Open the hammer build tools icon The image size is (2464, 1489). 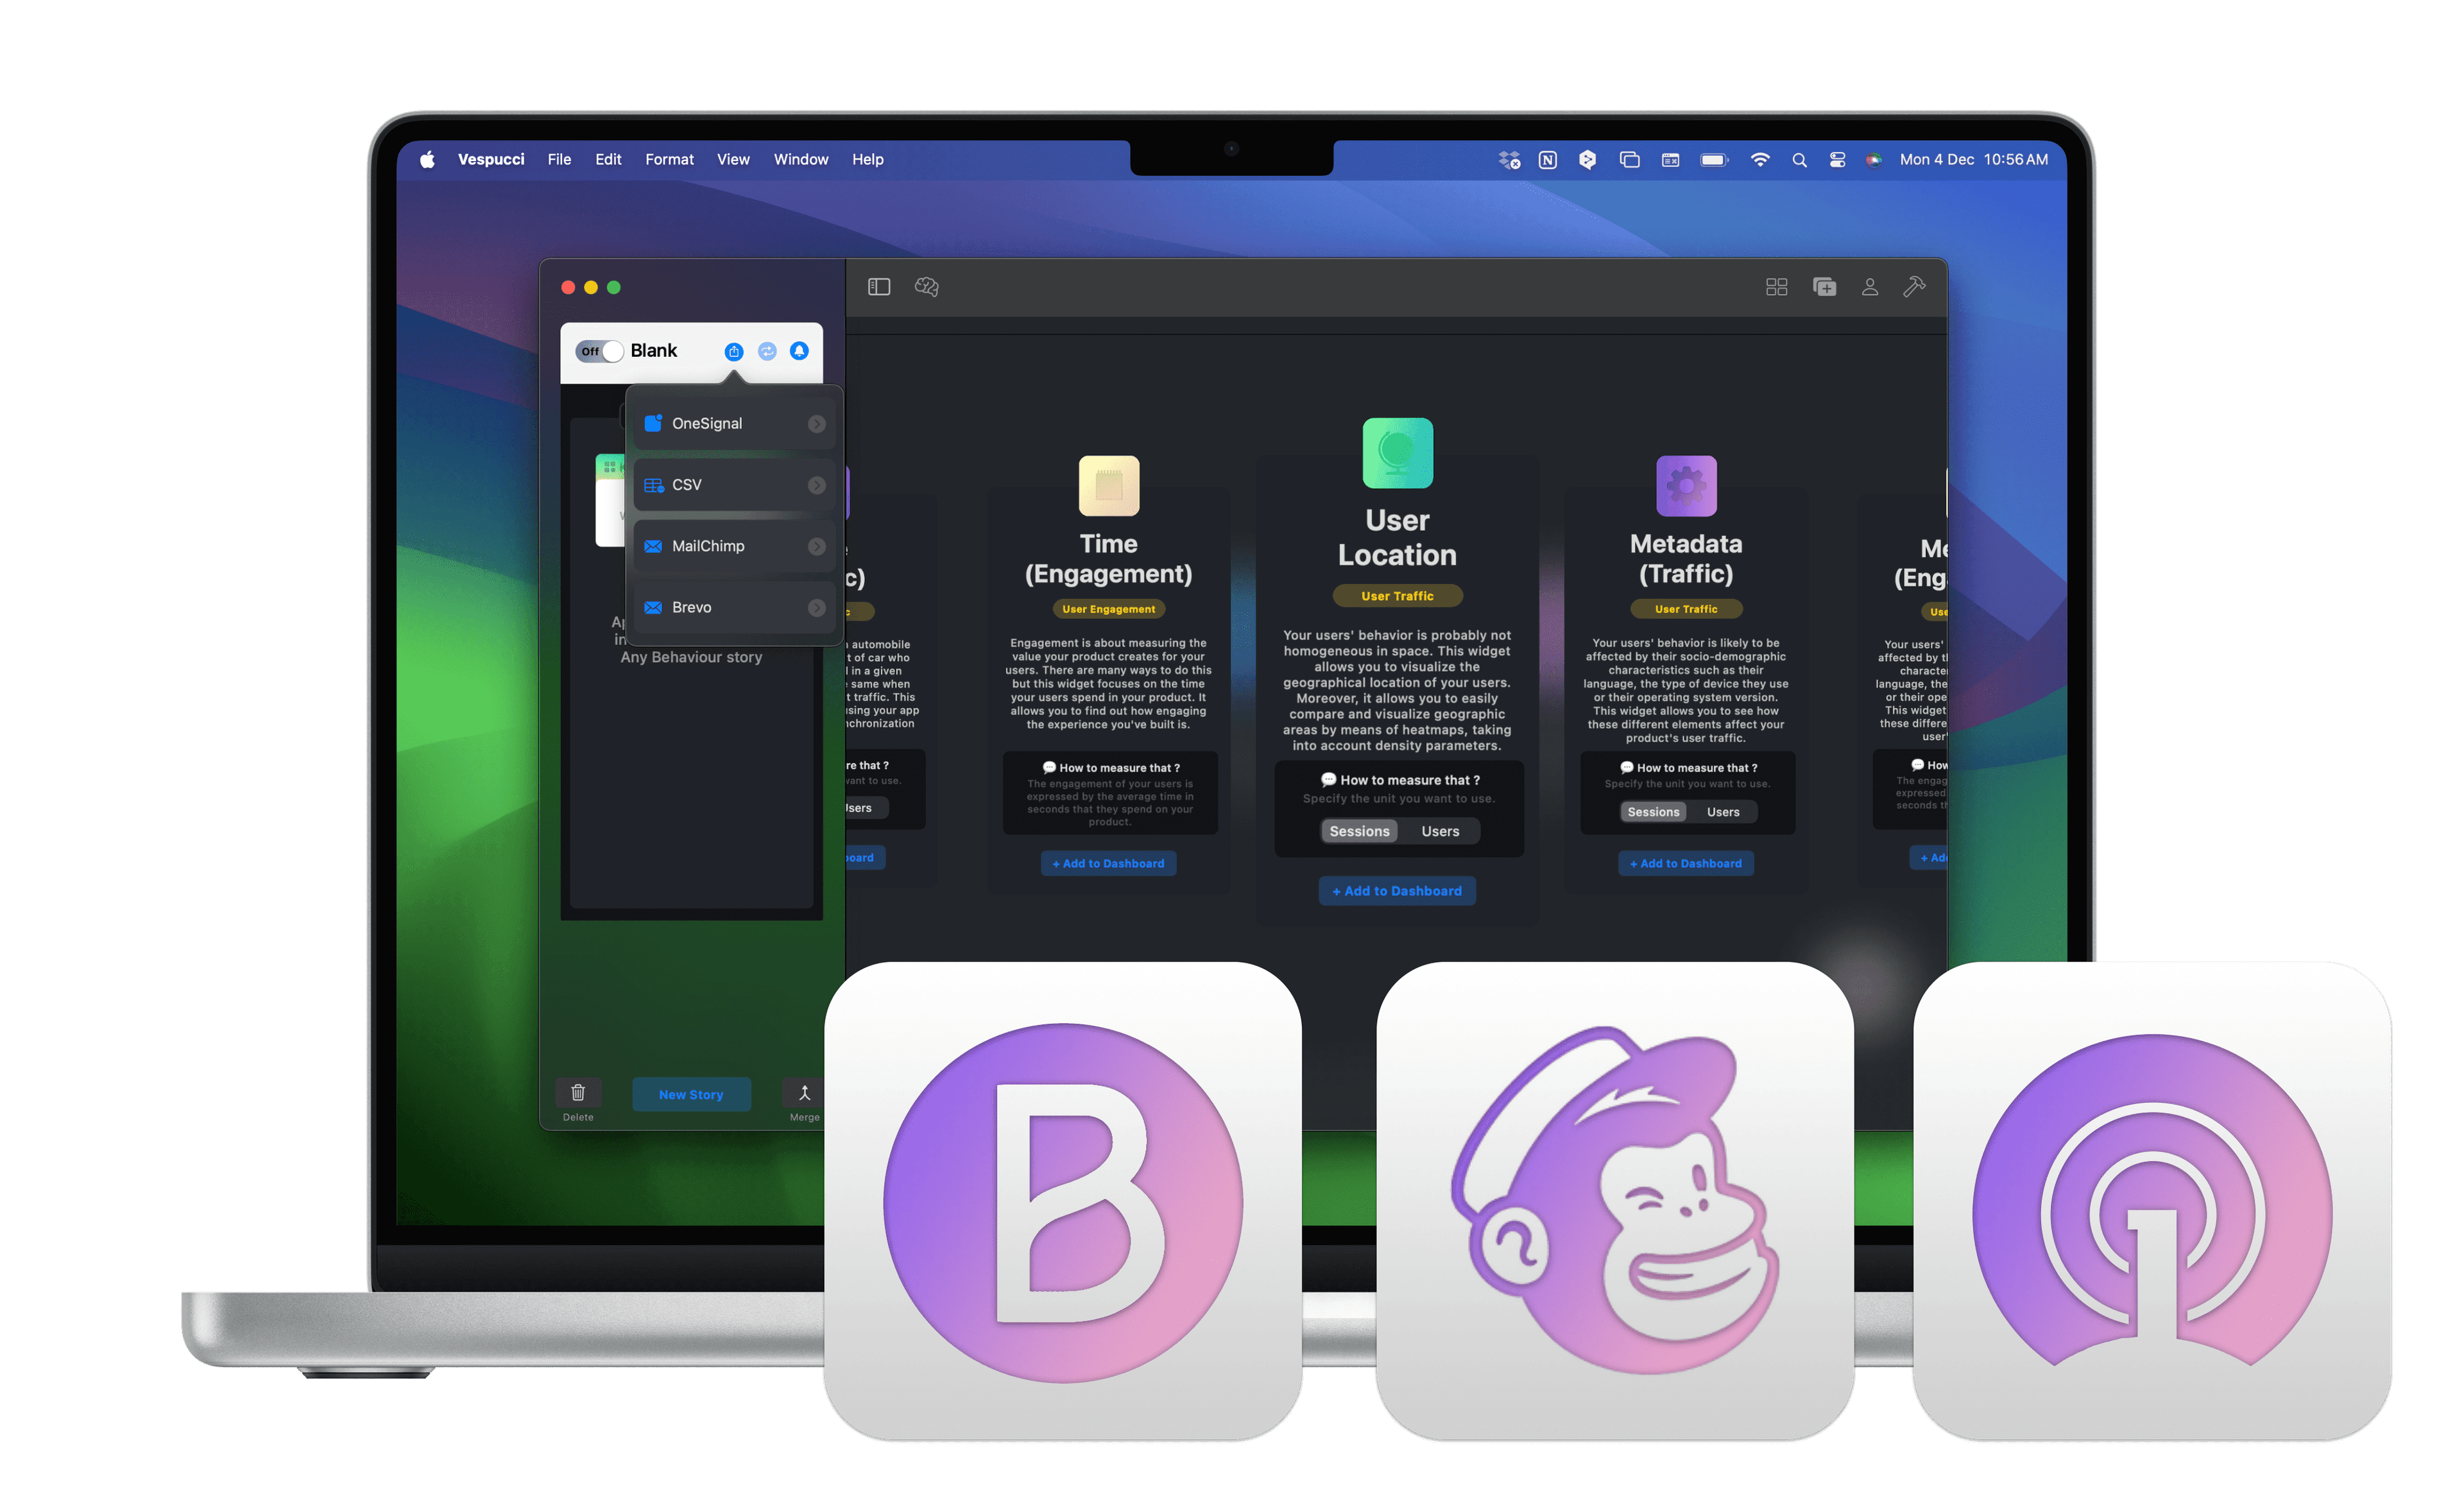point(1914,287)
